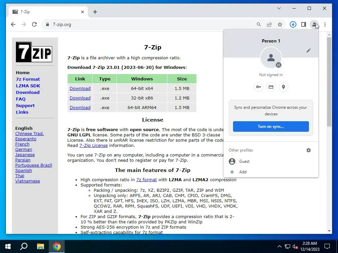Open Guest profile
The width and height of the screenshot is (338, 253).
coord(271,161)
